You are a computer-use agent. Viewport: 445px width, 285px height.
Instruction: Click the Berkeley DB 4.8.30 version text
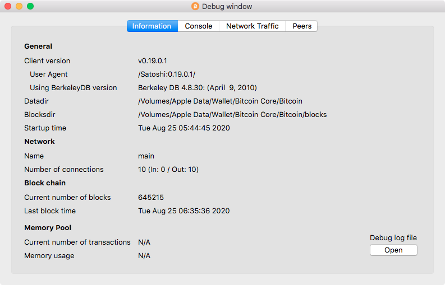tap(197, 87)
